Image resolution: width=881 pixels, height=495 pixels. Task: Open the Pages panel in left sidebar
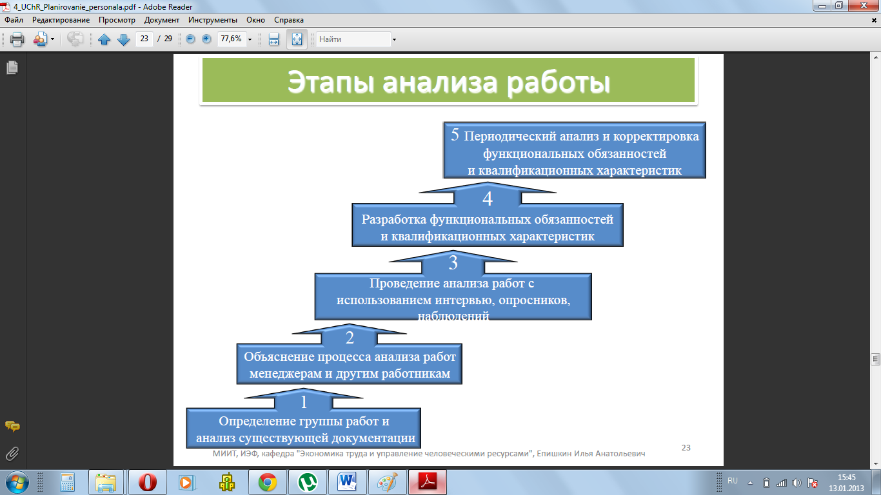pyautogui.click(x=12, y=68)
